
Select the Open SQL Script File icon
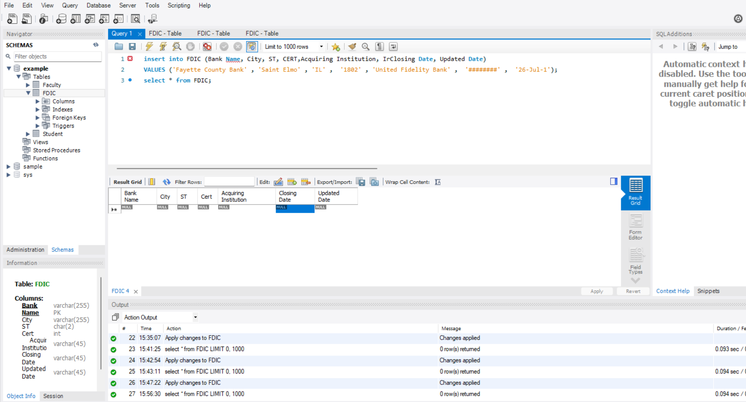(118, 46)
